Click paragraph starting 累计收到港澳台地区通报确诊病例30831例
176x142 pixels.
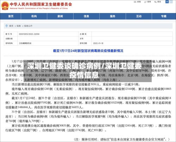pos(88,128)
